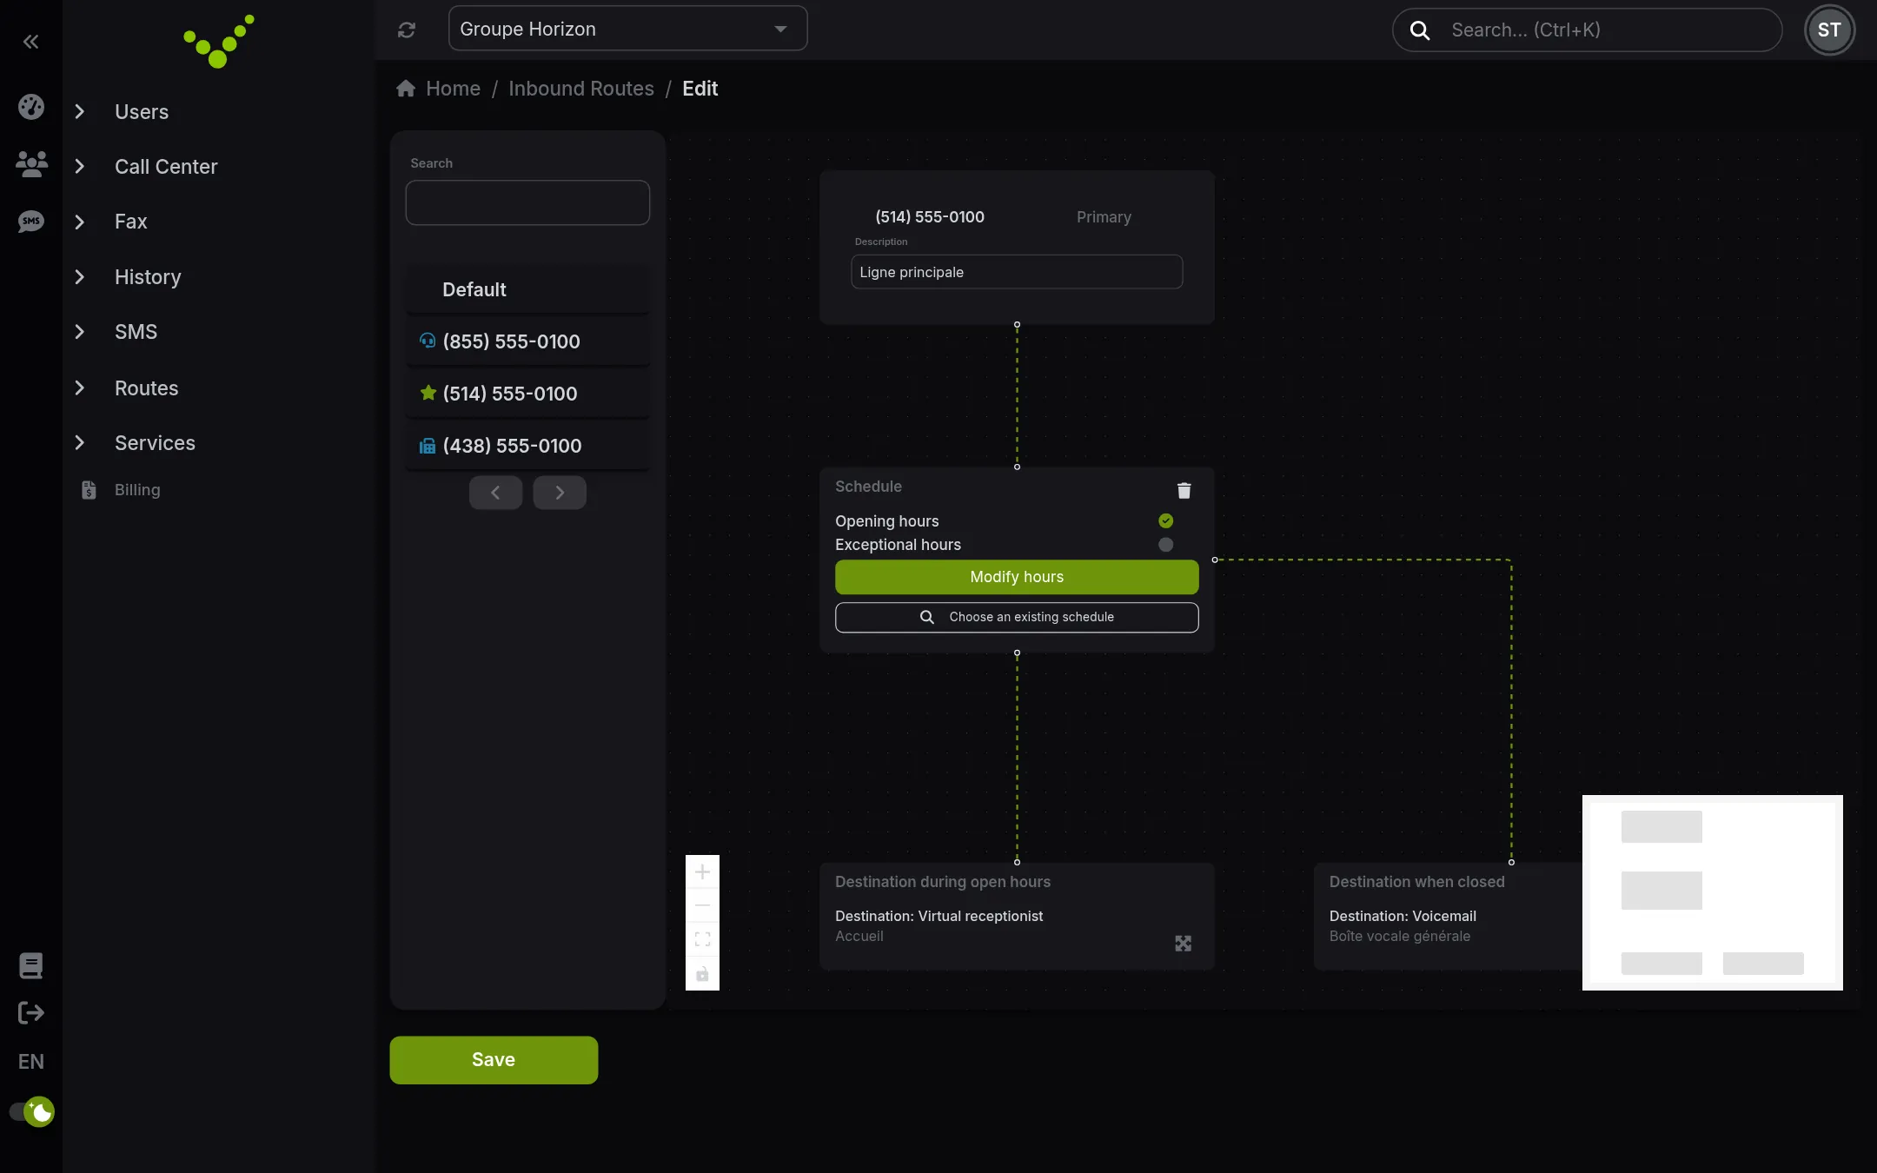Click the magnifier icon in top search

1420,30
